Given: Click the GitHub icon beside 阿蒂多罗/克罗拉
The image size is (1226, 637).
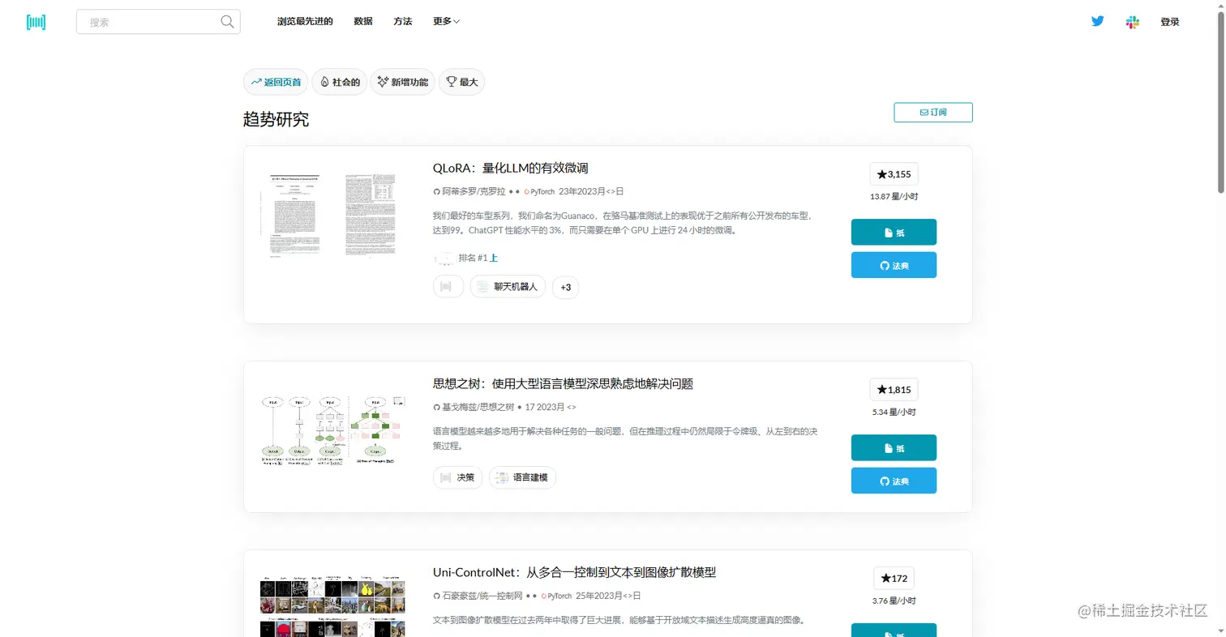Looking at the screenshot, I should click(x=436, y=192).
